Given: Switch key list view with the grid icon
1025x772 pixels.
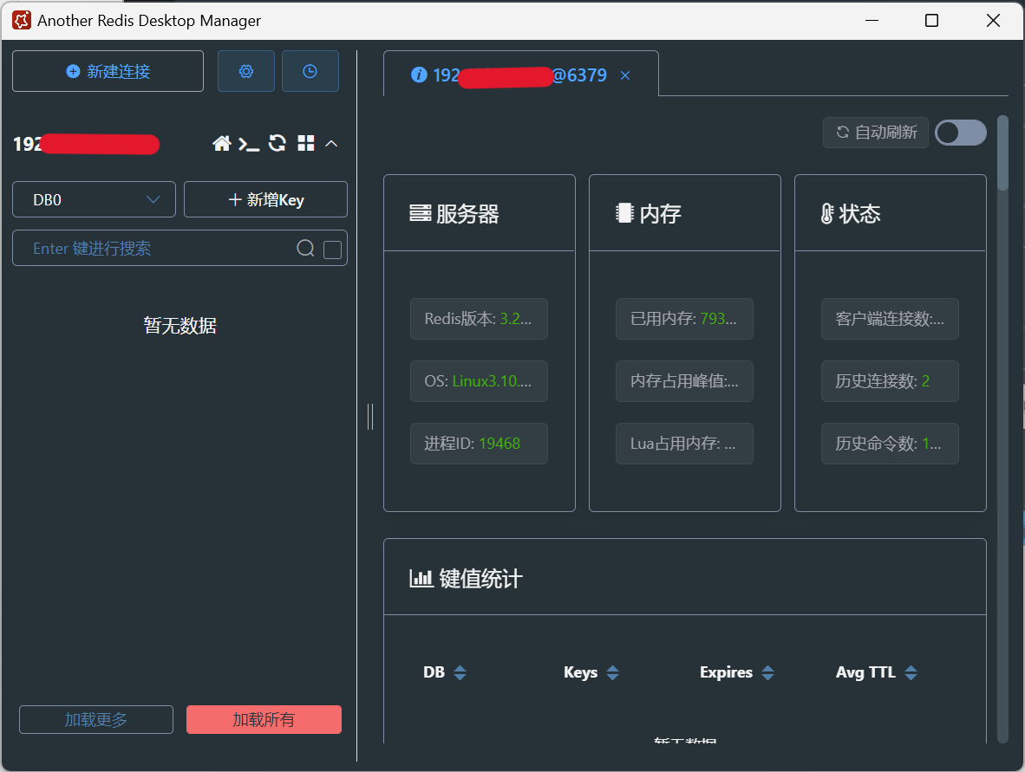Looking at the screenshot, I should pos(305,143).
